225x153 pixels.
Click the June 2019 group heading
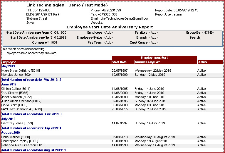point(9,84)
